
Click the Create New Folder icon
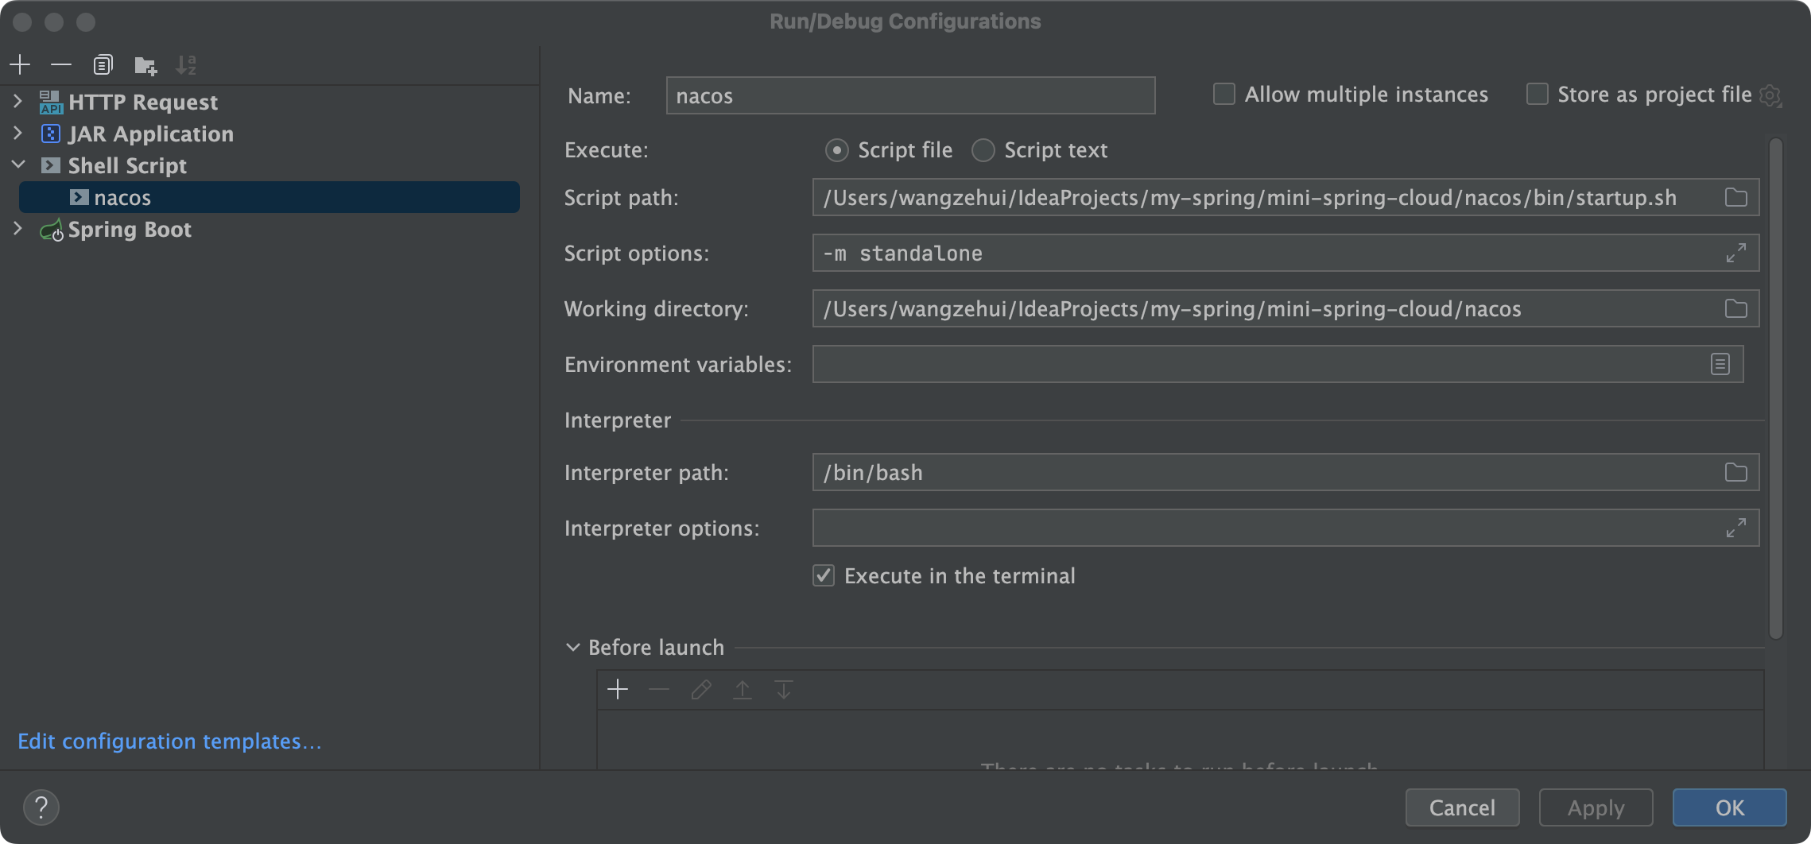click(x=145, y=65)
